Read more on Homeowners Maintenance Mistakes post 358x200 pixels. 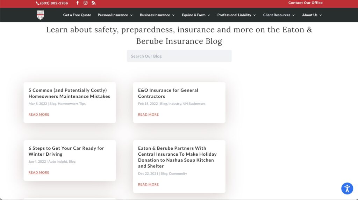pos(39,114)
